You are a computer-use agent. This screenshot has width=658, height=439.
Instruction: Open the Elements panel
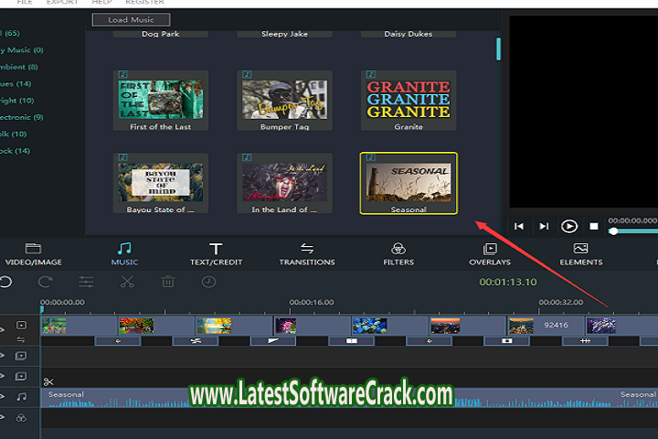580,253
